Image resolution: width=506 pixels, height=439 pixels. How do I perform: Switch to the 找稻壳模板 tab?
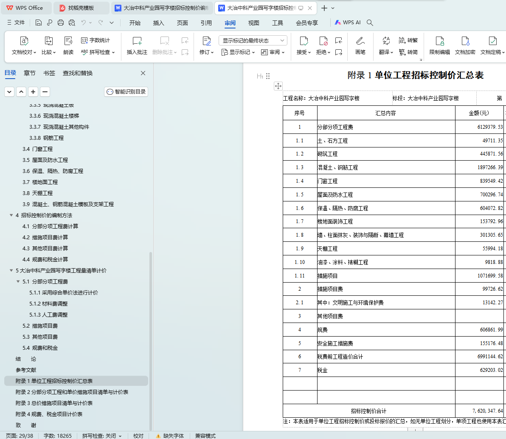[81, 8]
